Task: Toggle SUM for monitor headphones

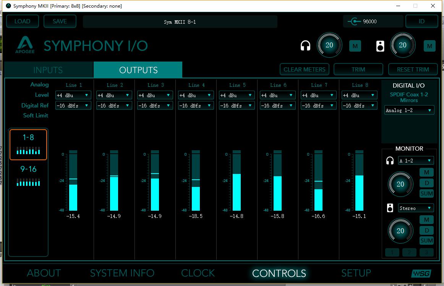Action: 426,193
